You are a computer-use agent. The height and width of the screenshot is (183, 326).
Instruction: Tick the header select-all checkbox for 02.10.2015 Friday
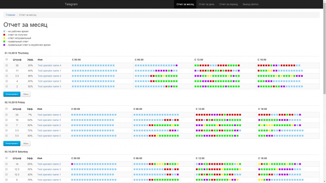pos(7,109)
